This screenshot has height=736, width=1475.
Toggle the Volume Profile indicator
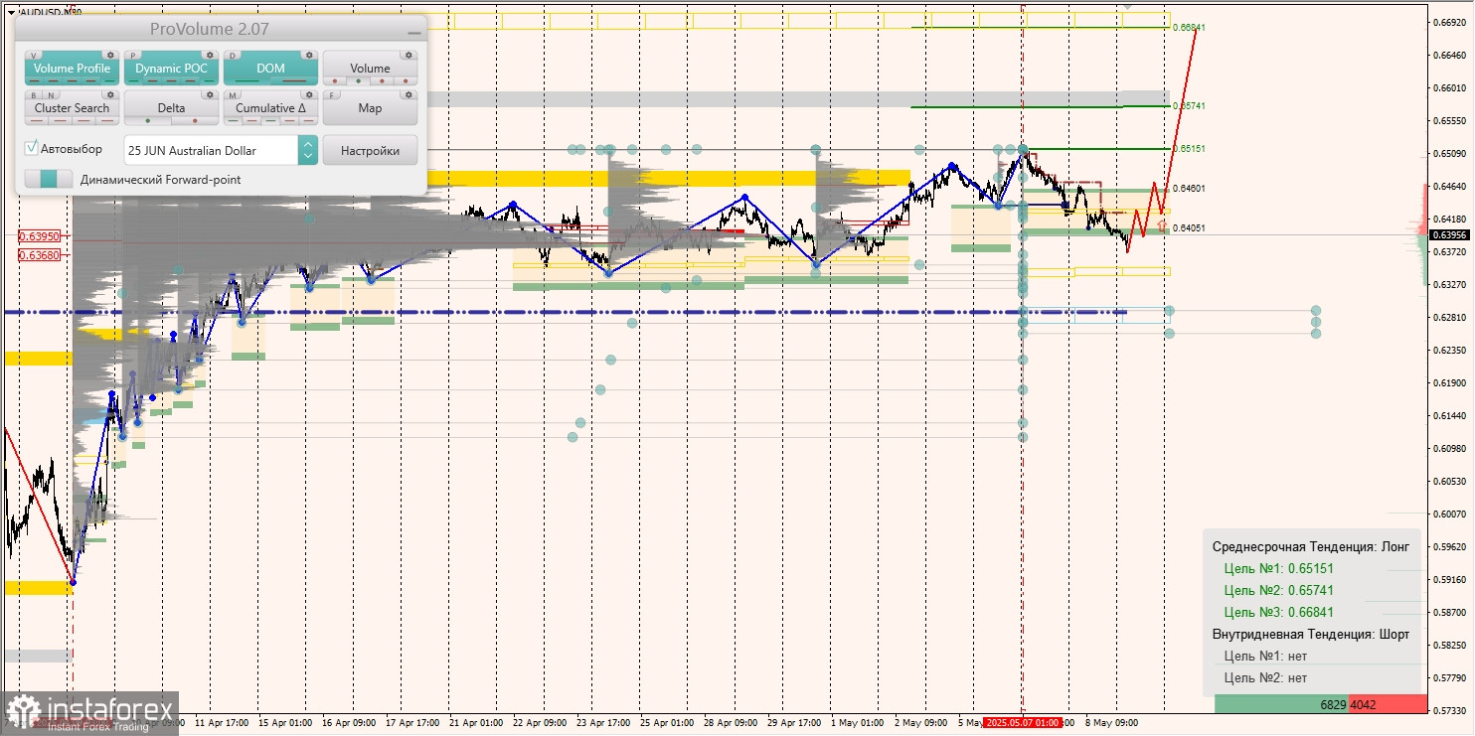tap(73, 69)
